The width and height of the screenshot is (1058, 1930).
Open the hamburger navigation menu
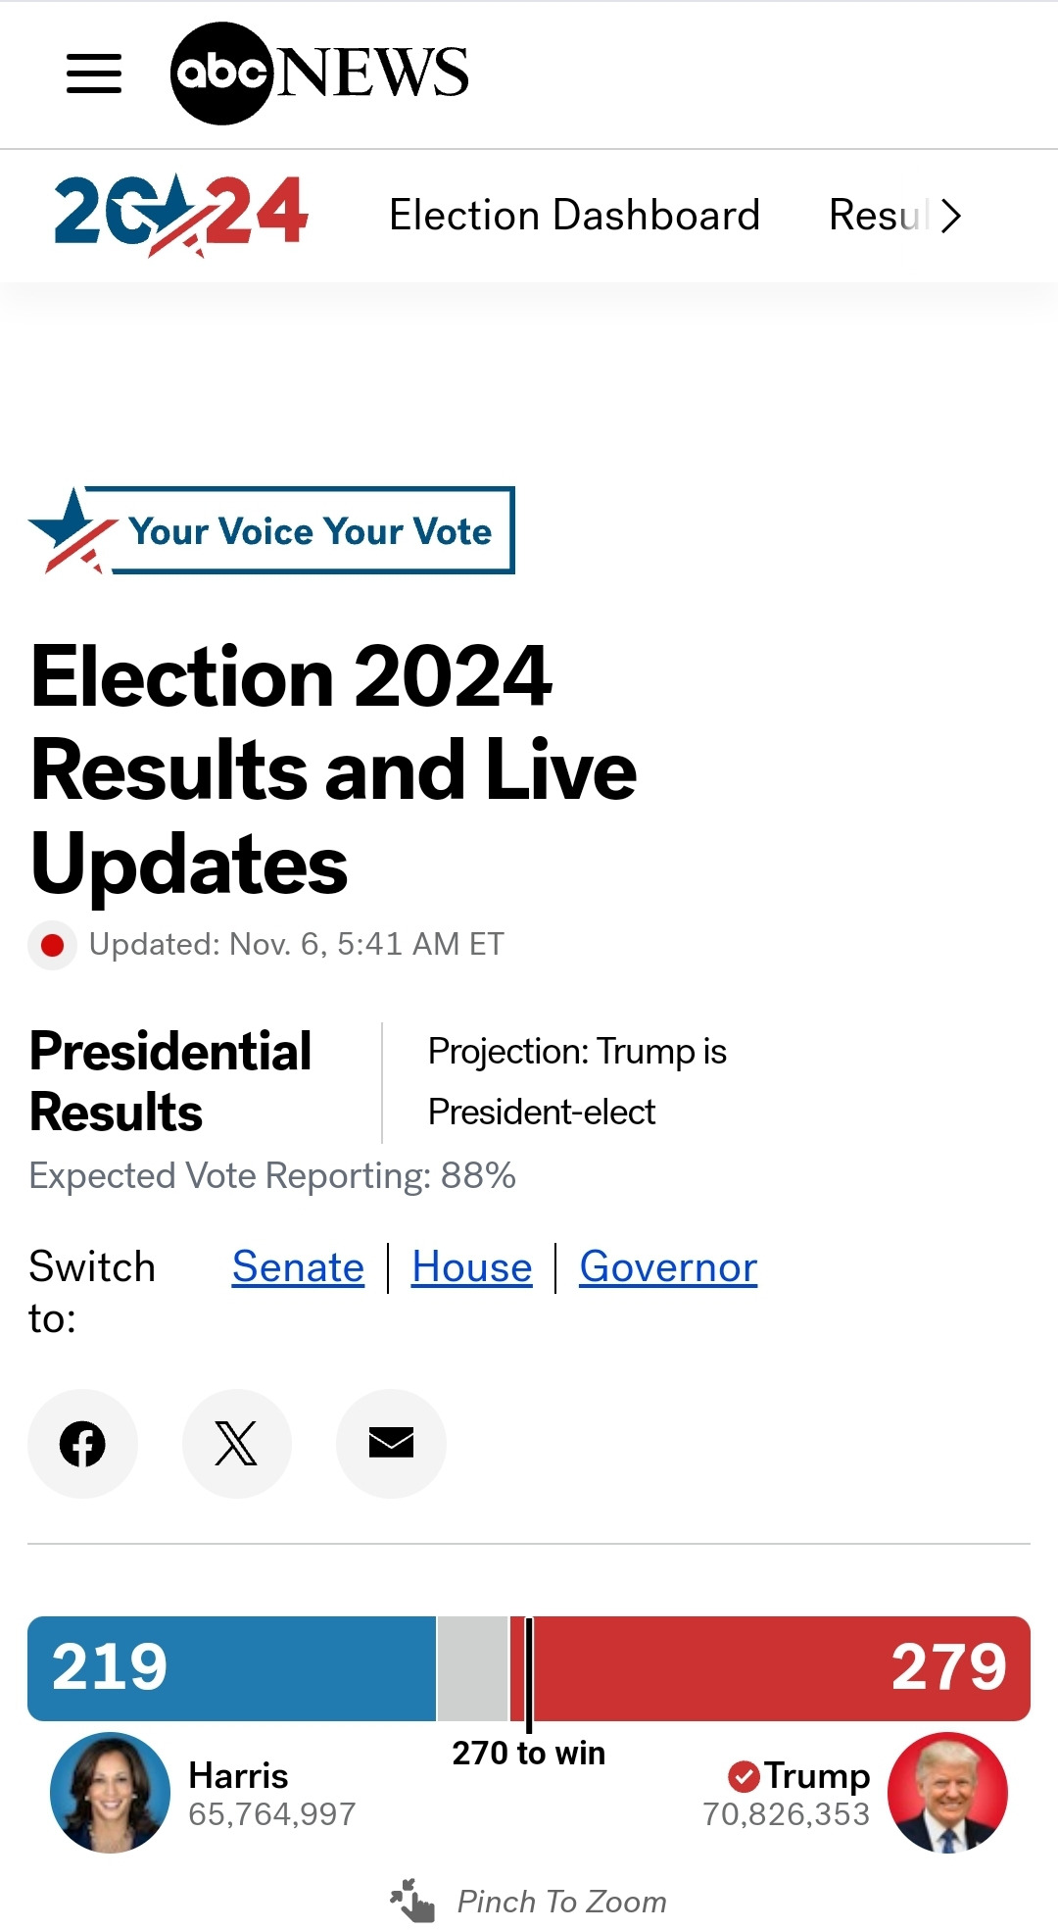[x=94, y=74]
